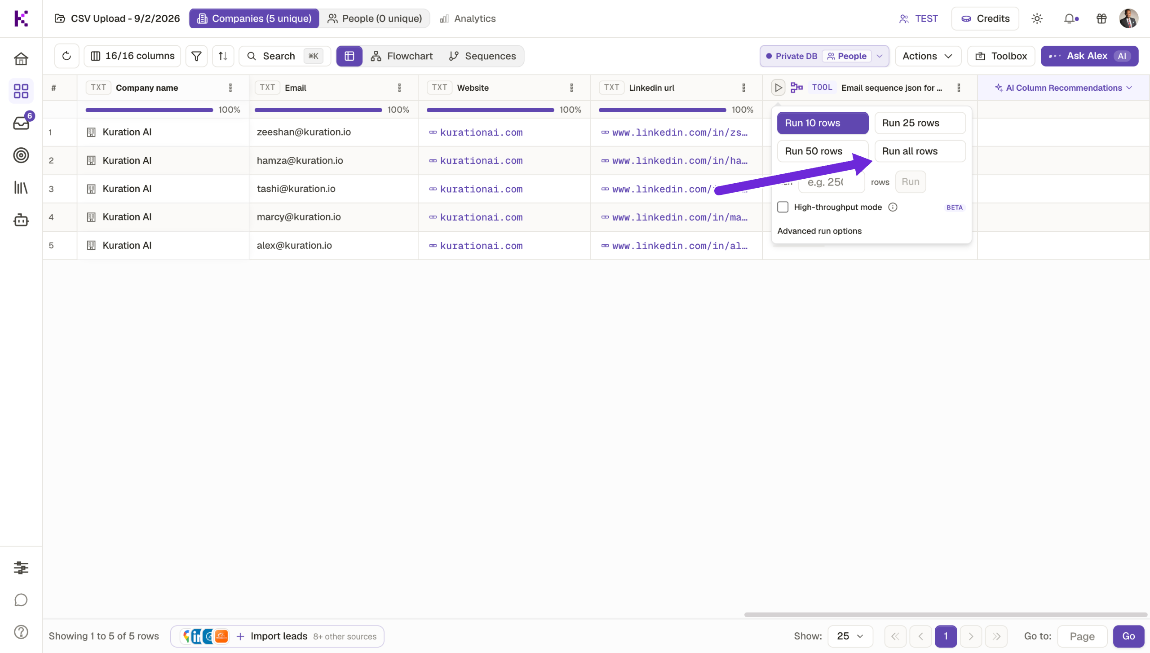Viewport: 1150px width, 653px height.
Task: Focus the custom row count input
Action: (832, 182)
